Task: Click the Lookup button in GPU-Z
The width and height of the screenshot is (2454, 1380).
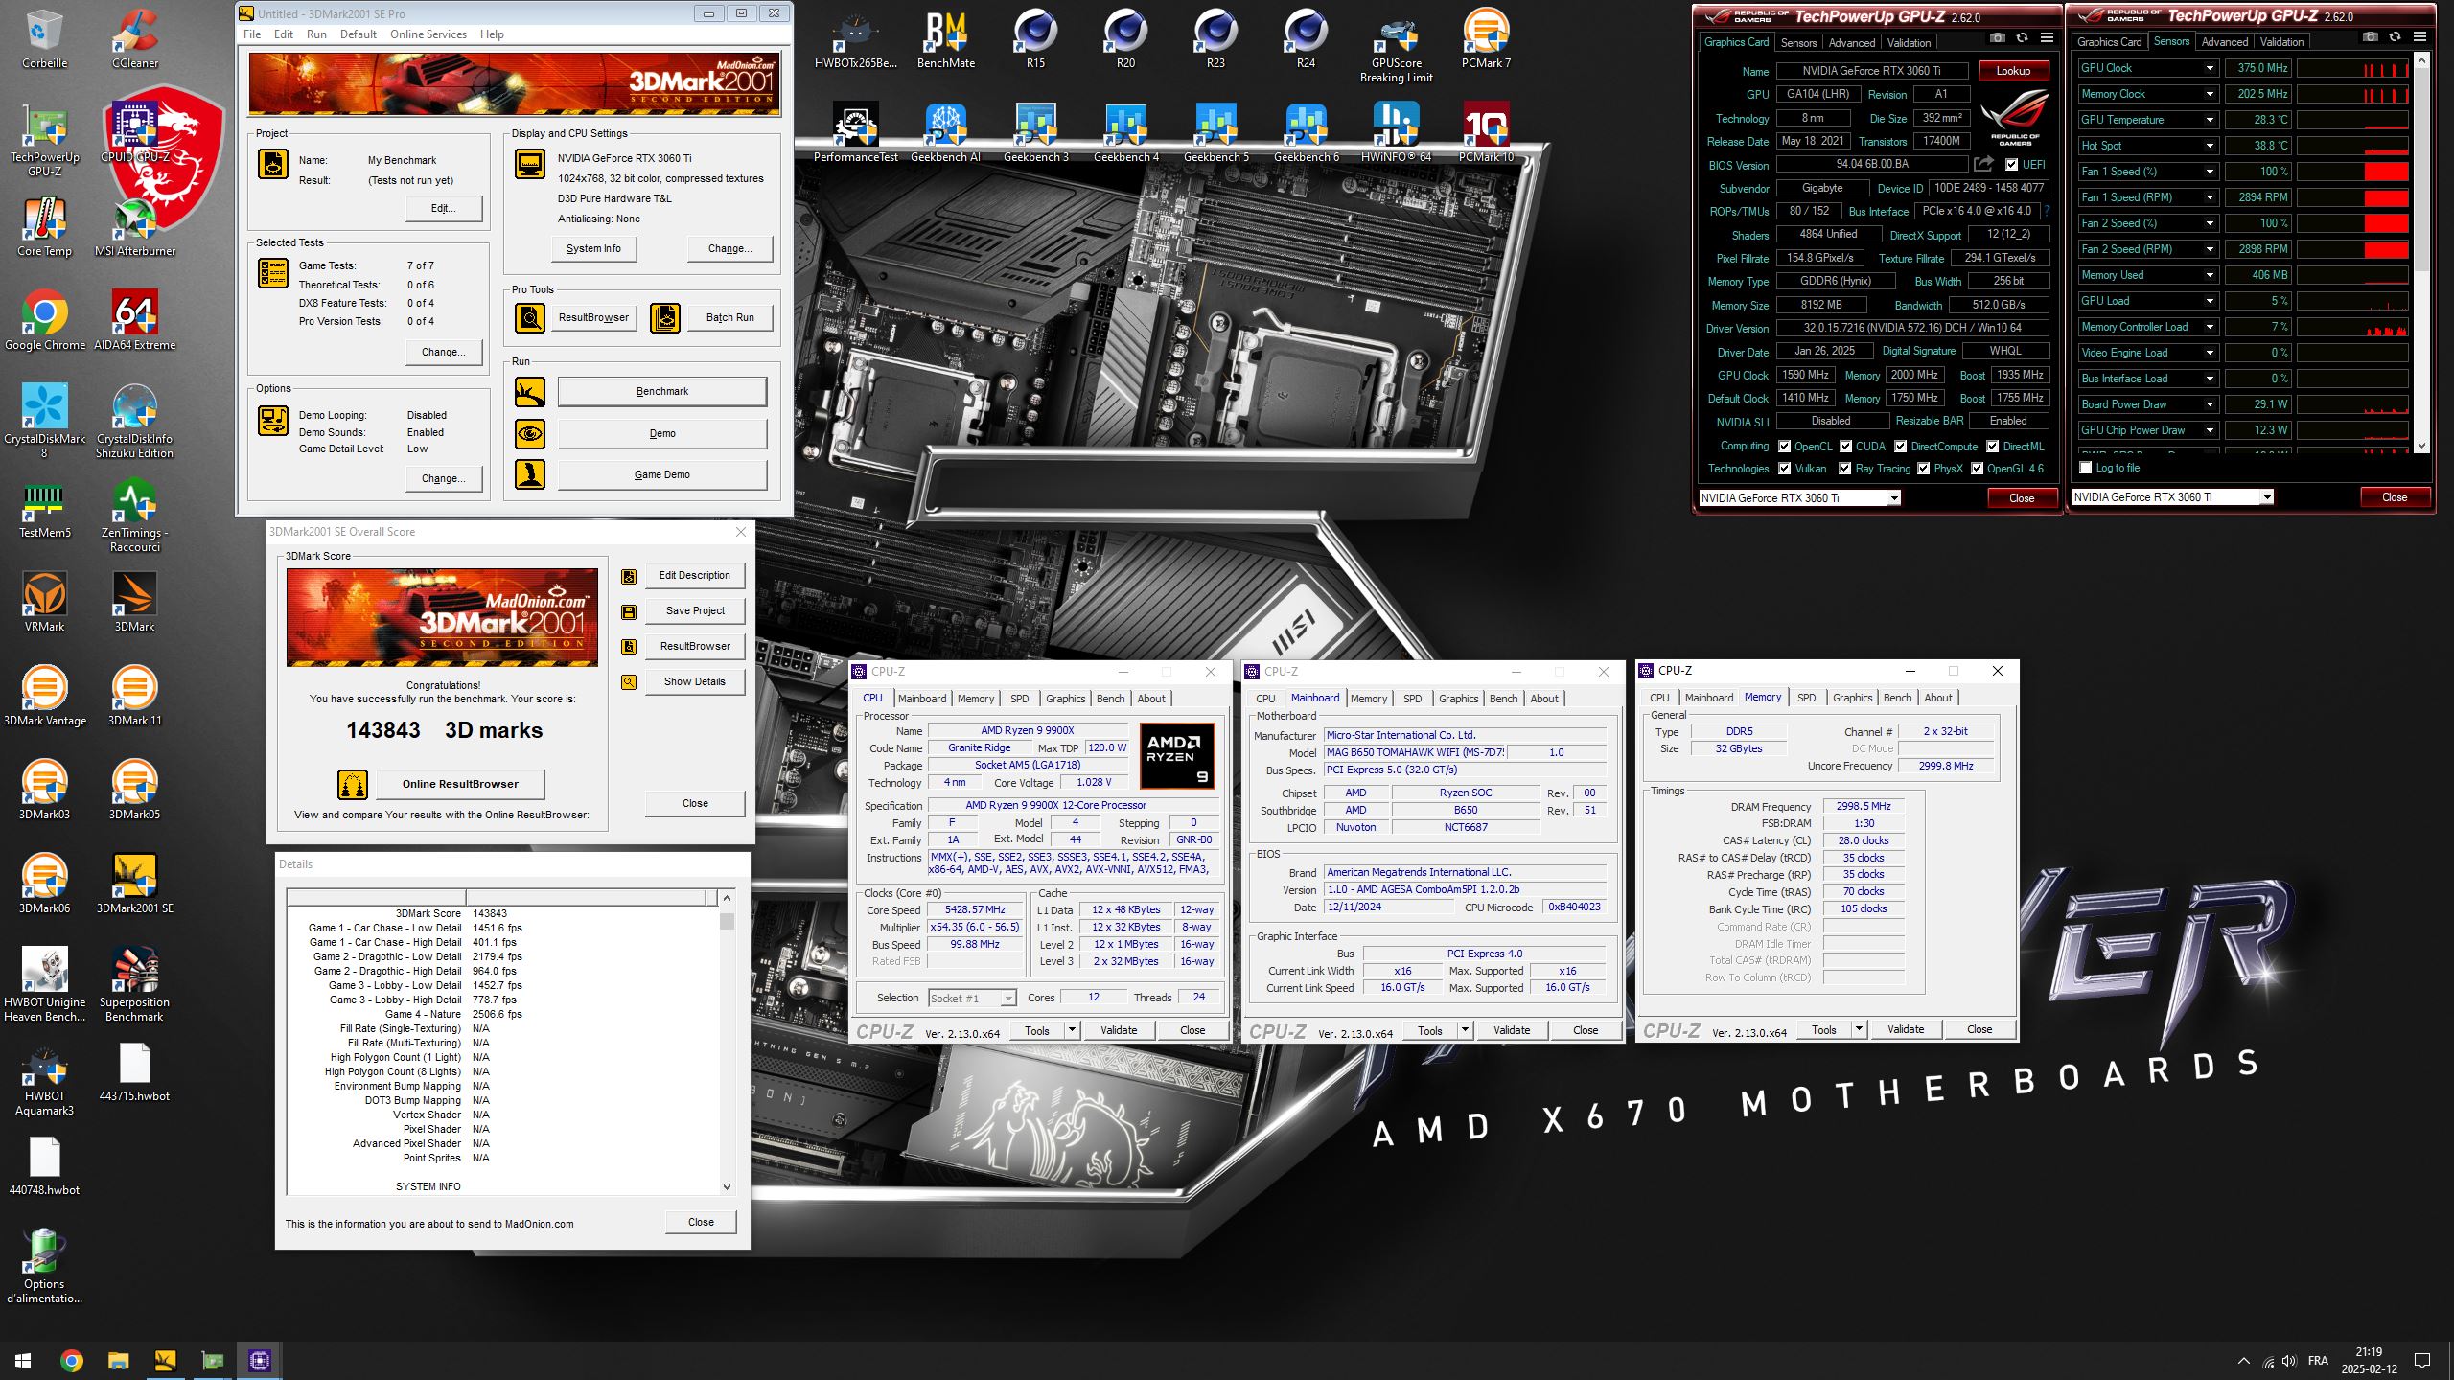Action: point(2013,71)
